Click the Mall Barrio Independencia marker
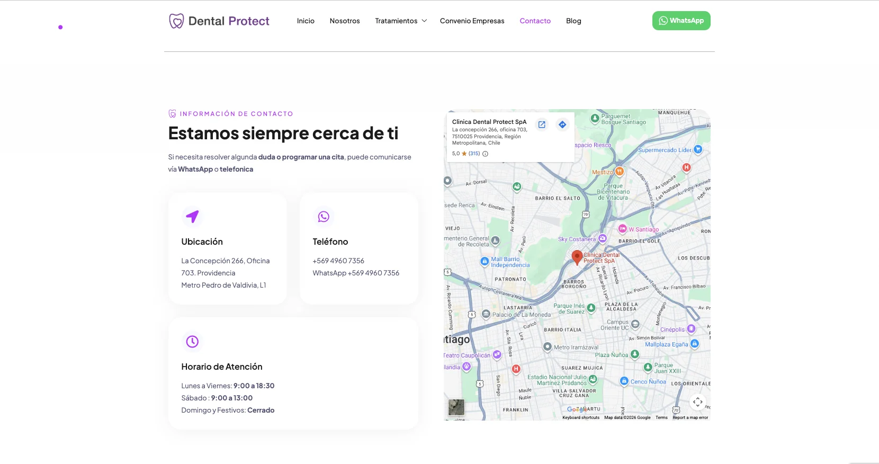 coord(485,261)
